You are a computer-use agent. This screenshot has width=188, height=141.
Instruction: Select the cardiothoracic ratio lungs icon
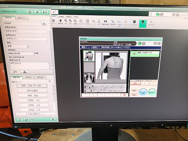[x=105, y=21]
